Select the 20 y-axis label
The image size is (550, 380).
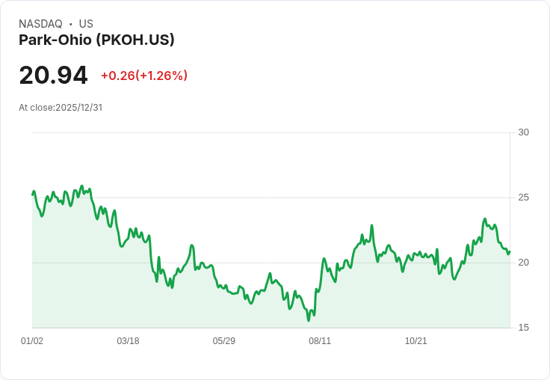pyautogui.click(x=523, y=263)
